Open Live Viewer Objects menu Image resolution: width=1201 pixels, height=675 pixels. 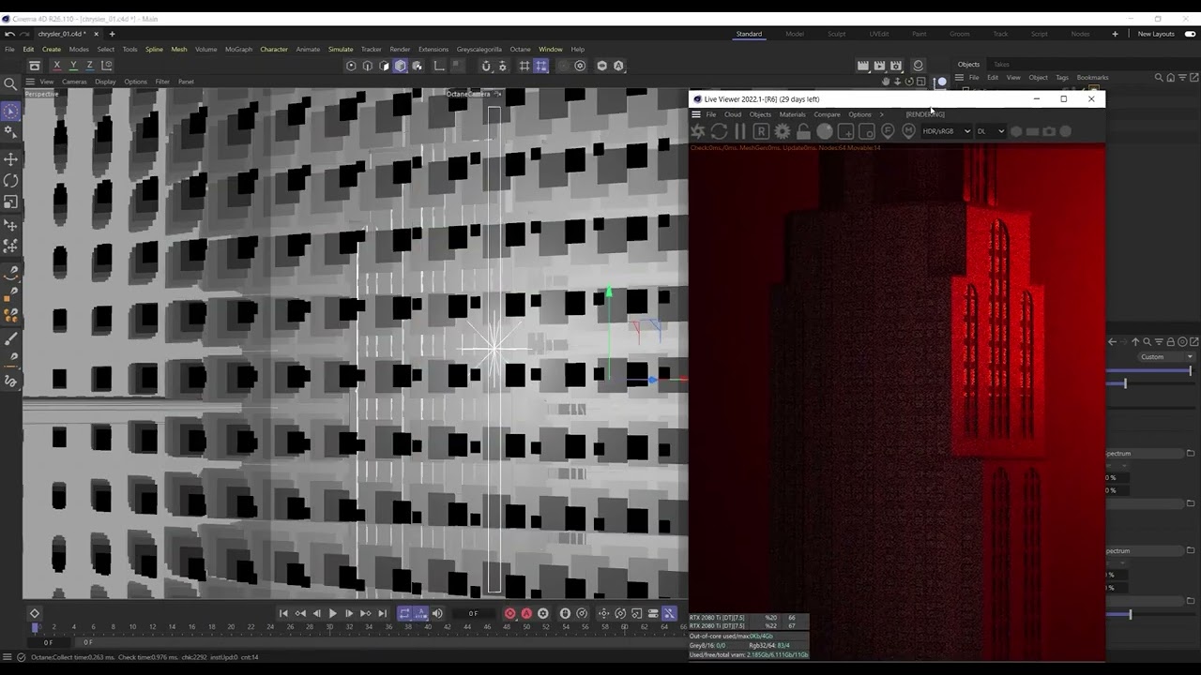pos(760,114)
